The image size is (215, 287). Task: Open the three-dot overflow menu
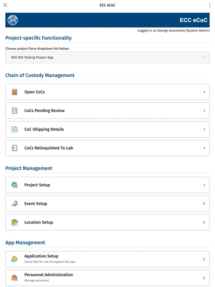[x=210, y=5]
